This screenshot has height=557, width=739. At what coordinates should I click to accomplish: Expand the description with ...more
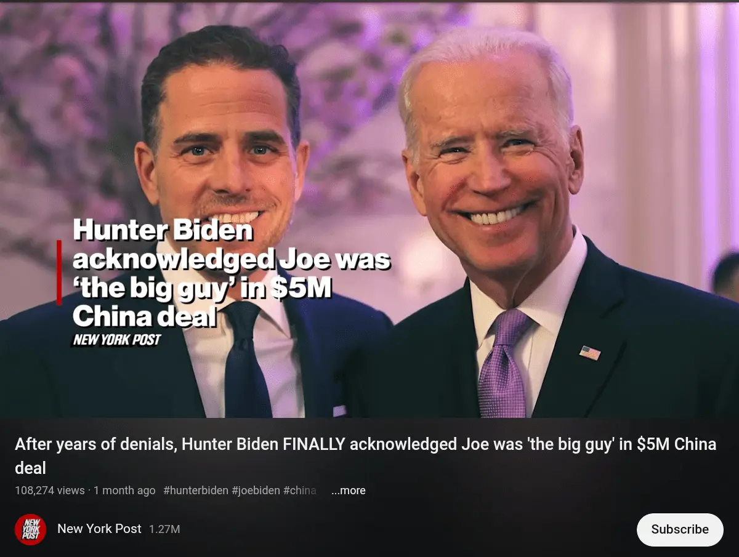pyautogui.click(x=349, y=491)
